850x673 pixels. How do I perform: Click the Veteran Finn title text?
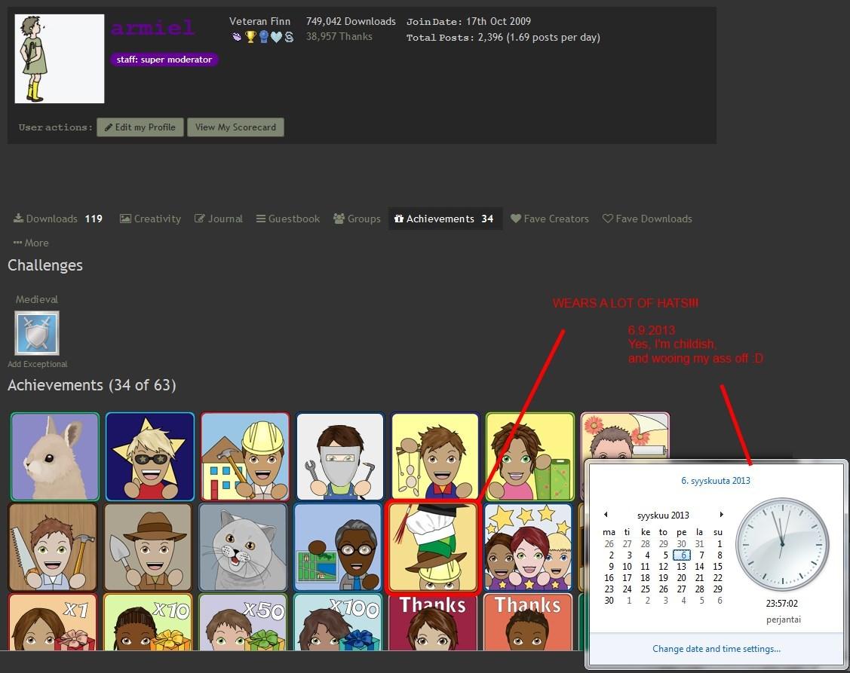click(259, 21)
